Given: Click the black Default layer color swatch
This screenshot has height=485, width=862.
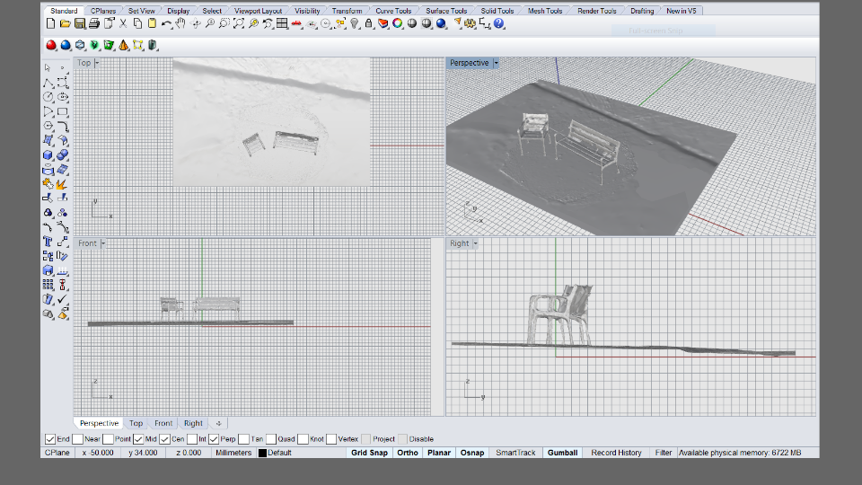Looking at the screenshot, I should [x=262, y=453].
